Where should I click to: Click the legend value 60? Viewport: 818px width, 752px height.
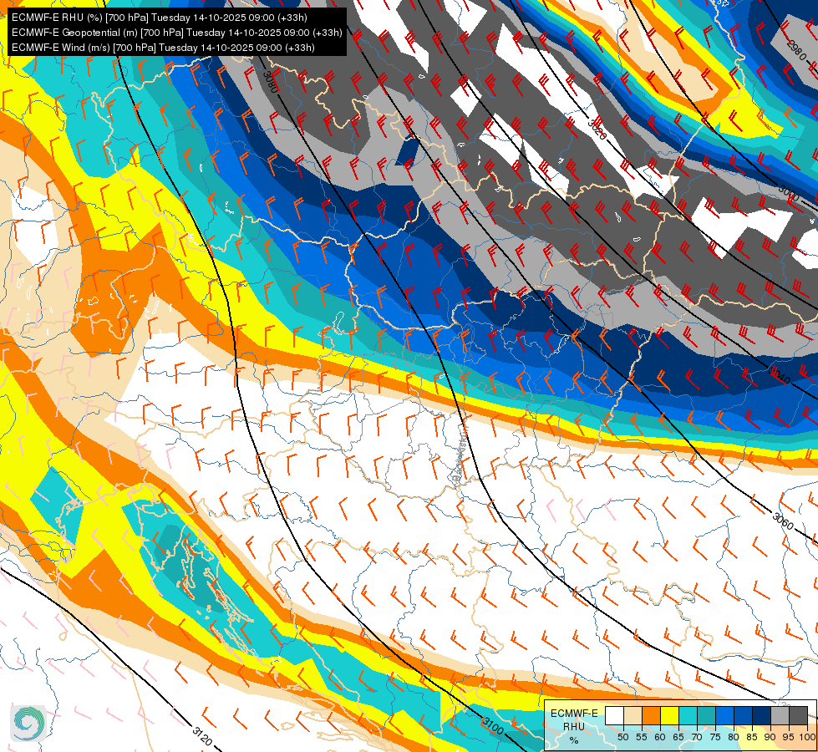pyautogui.click(x=660, y=737)
